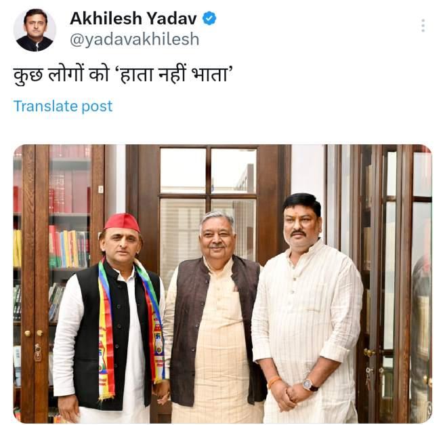Click the brass knobs on left cabinet
445x425 pixels.
pos(33,333)
